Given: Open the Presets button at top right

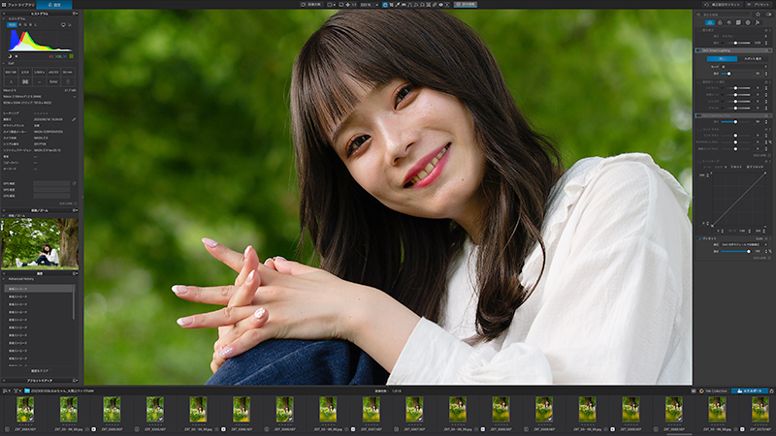Looking at the screenshot, I should (759, 5).
